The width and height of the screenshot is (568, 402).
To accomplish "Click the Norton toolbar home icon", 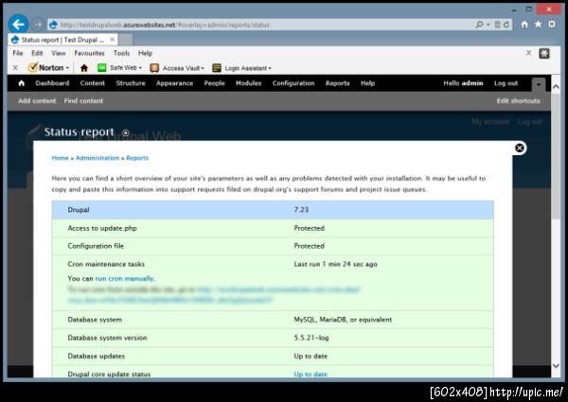I will click(84, 68).
